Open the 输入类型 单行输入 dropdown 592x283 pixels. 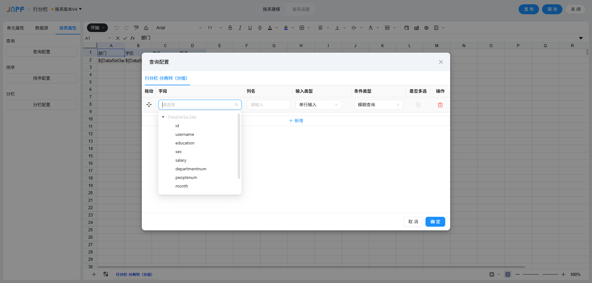pyautogui.click(x=318, y=105)
